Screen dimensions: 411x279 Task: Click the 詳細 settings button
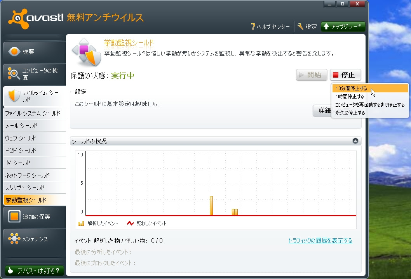click(x=322, y=111)
